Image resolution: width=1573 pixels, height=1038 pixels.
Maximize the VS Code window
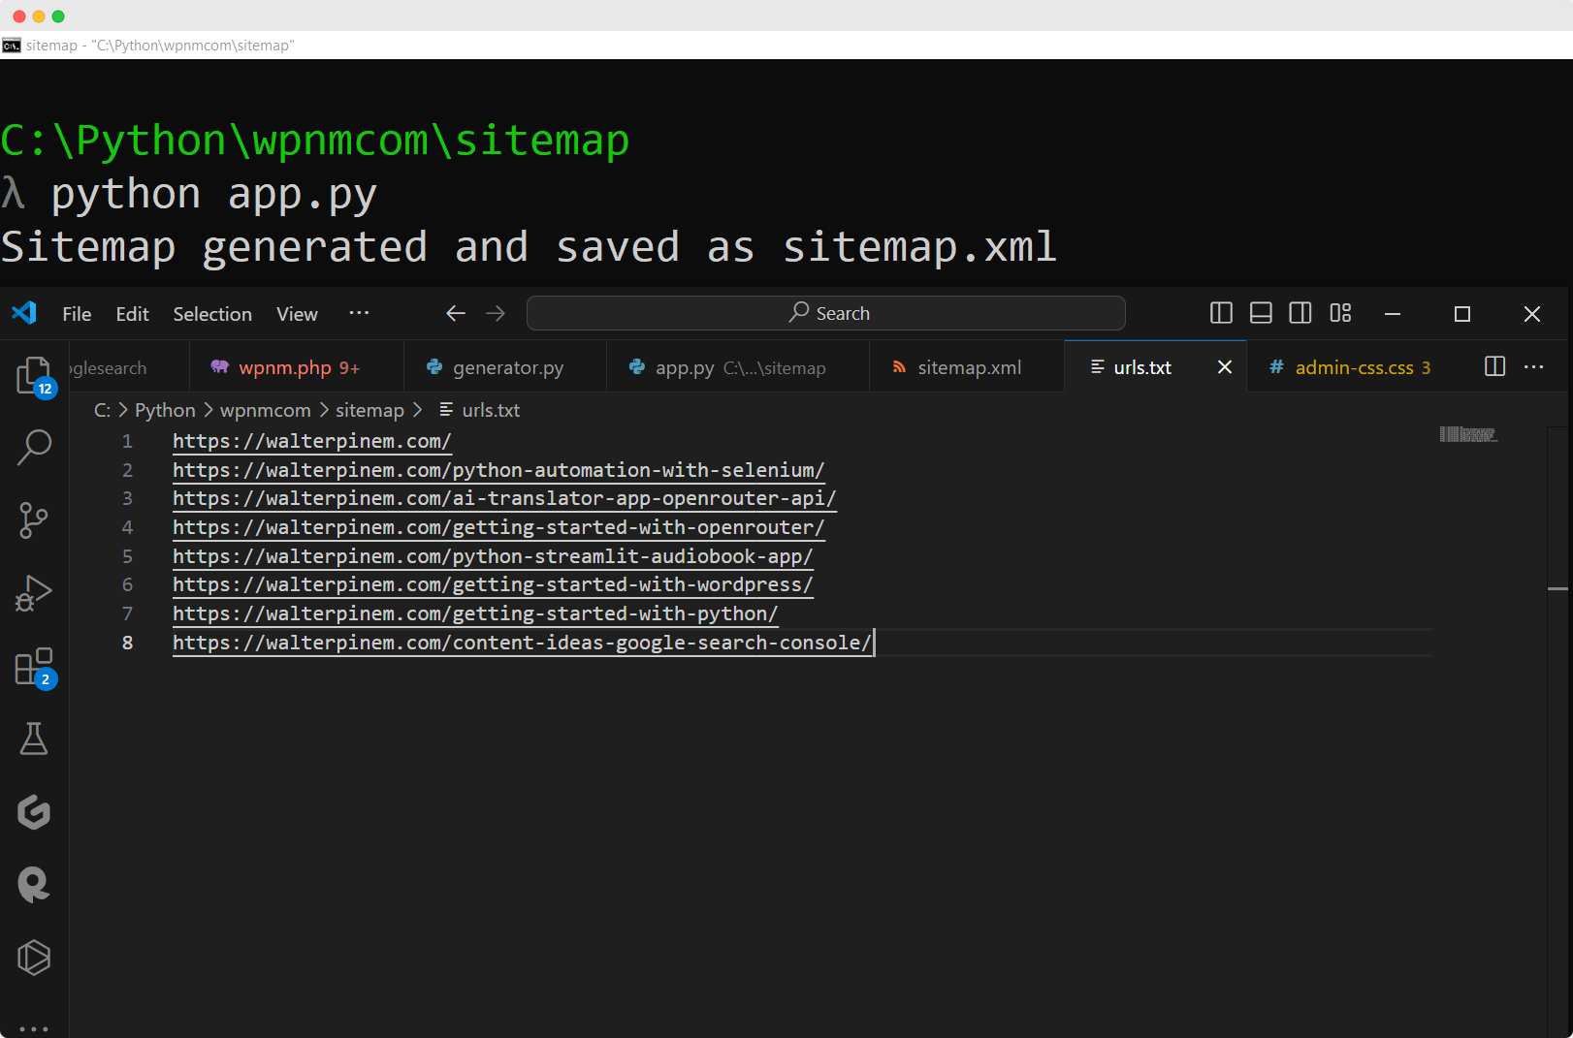tap(1462, 314)
